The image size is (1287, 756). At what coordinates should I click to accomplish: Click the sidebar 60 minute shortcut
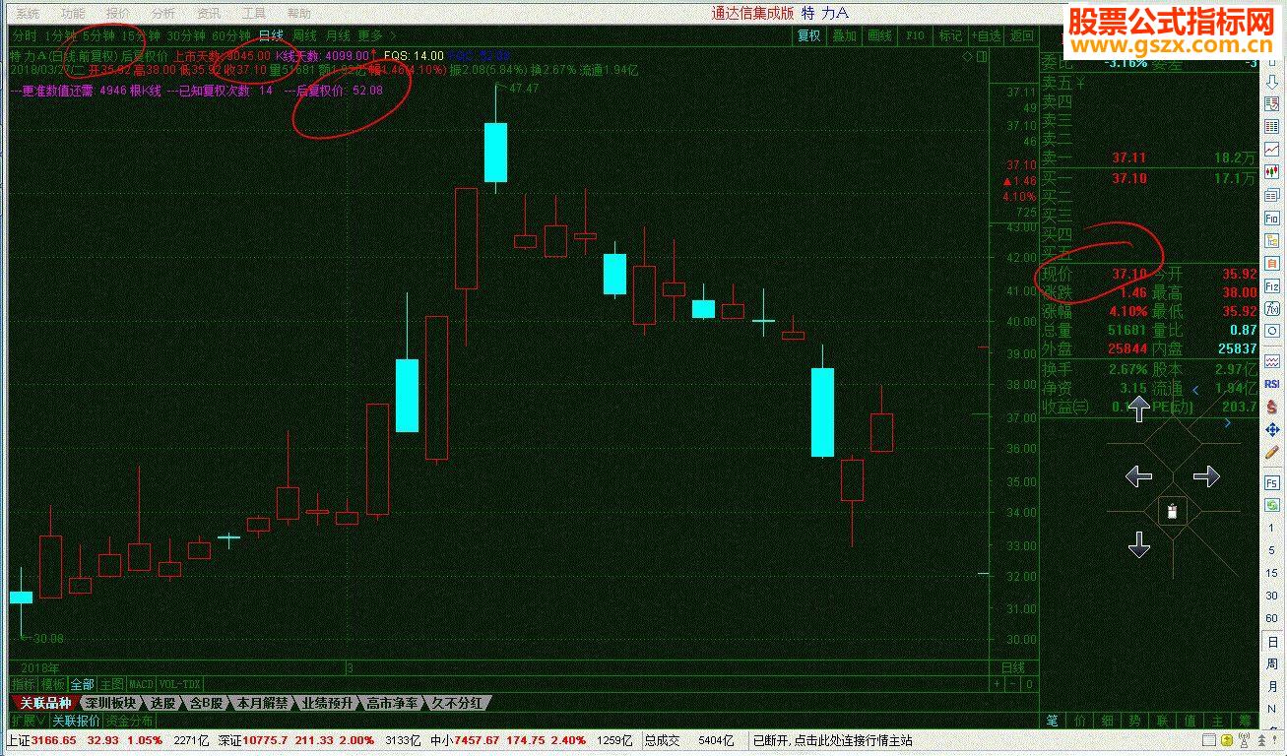(1272, 618)
